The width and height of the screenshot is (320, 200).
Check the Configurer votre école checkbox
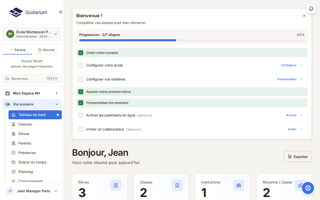click(x=81, y=65)
